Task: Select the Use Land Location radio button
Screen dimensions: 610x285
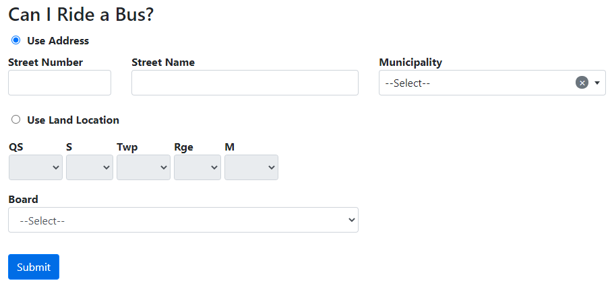Action: coord(16,120)
